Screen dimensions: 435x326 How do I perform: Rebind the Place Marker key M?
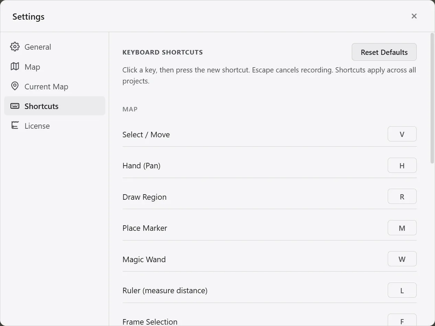pyautogui.click(x=402, y=228)
